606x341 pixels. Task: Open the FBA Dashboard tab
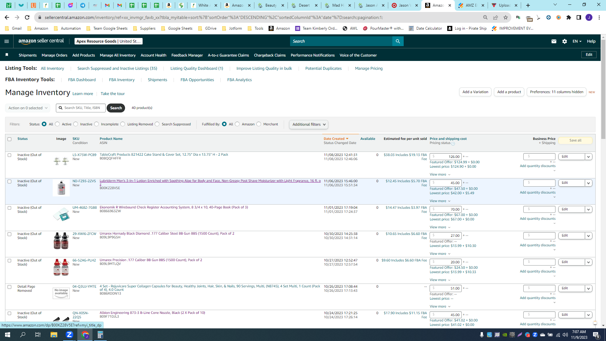coord(82,80)
